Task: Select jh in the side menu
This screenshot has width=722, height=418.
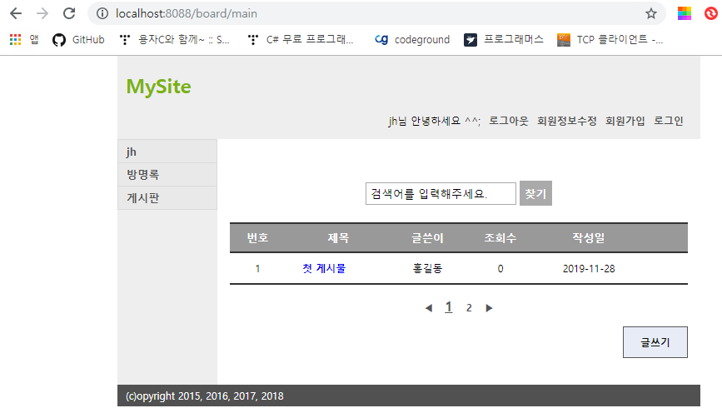Action: point(167,152)
